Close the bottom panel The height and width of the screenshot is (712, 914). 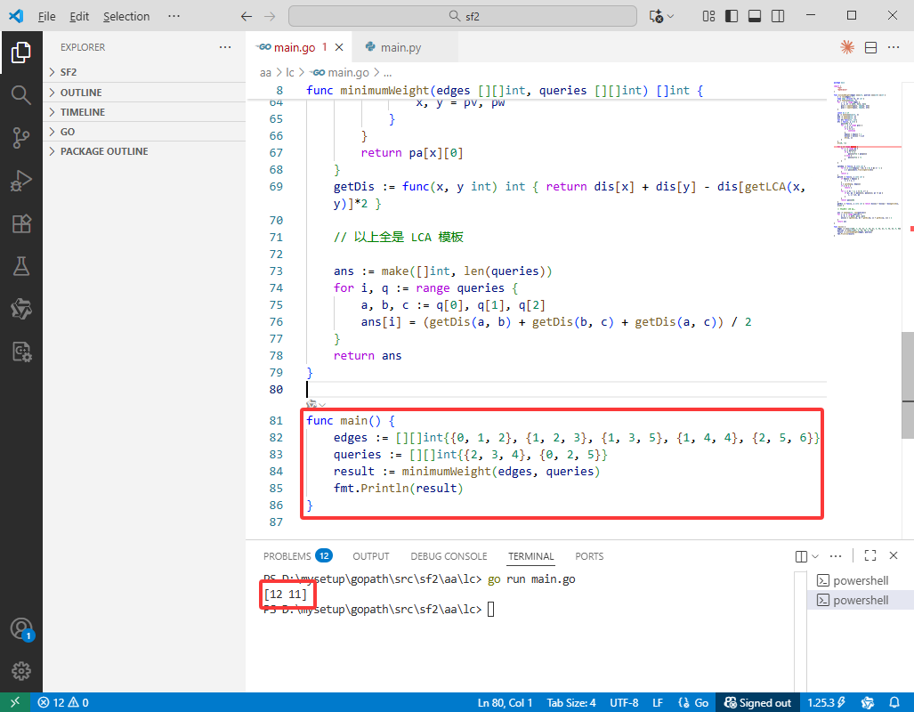coord(894,555)
